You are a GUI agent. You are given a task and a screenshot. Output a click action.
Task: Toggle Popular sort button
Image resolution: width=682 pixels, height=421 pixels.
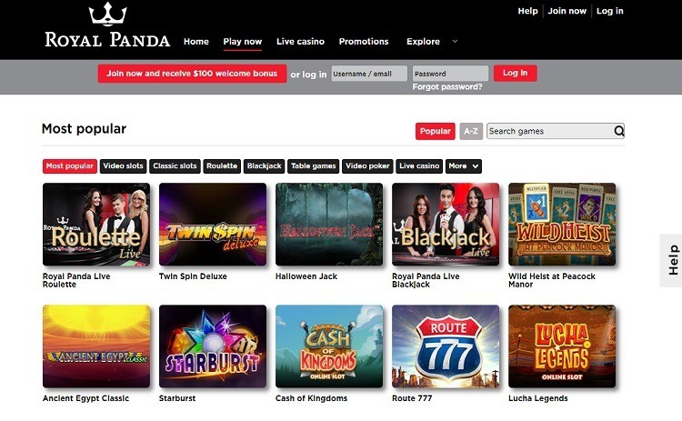435,131
